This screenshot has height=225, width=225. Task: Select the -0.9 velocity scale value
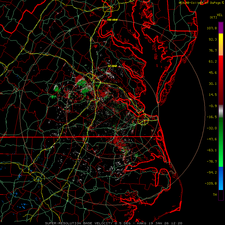click(x=213, y=106)
